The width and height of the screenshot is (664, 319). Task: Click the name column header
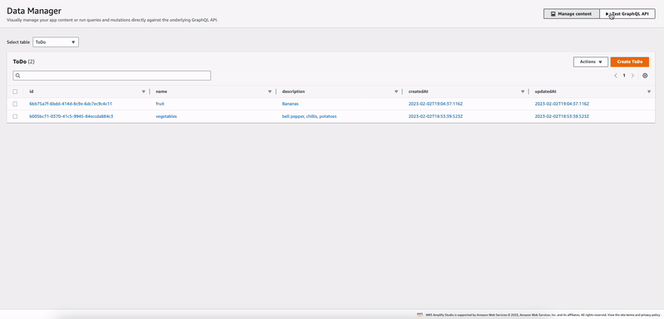coord(161,91)
